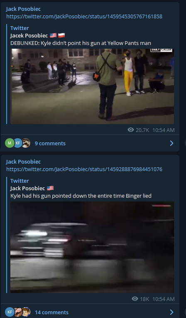Open Jack Posobiec channel name in first post
This screenshot has height=318, width=186.
pyautogui.click(x=23, y=9)
